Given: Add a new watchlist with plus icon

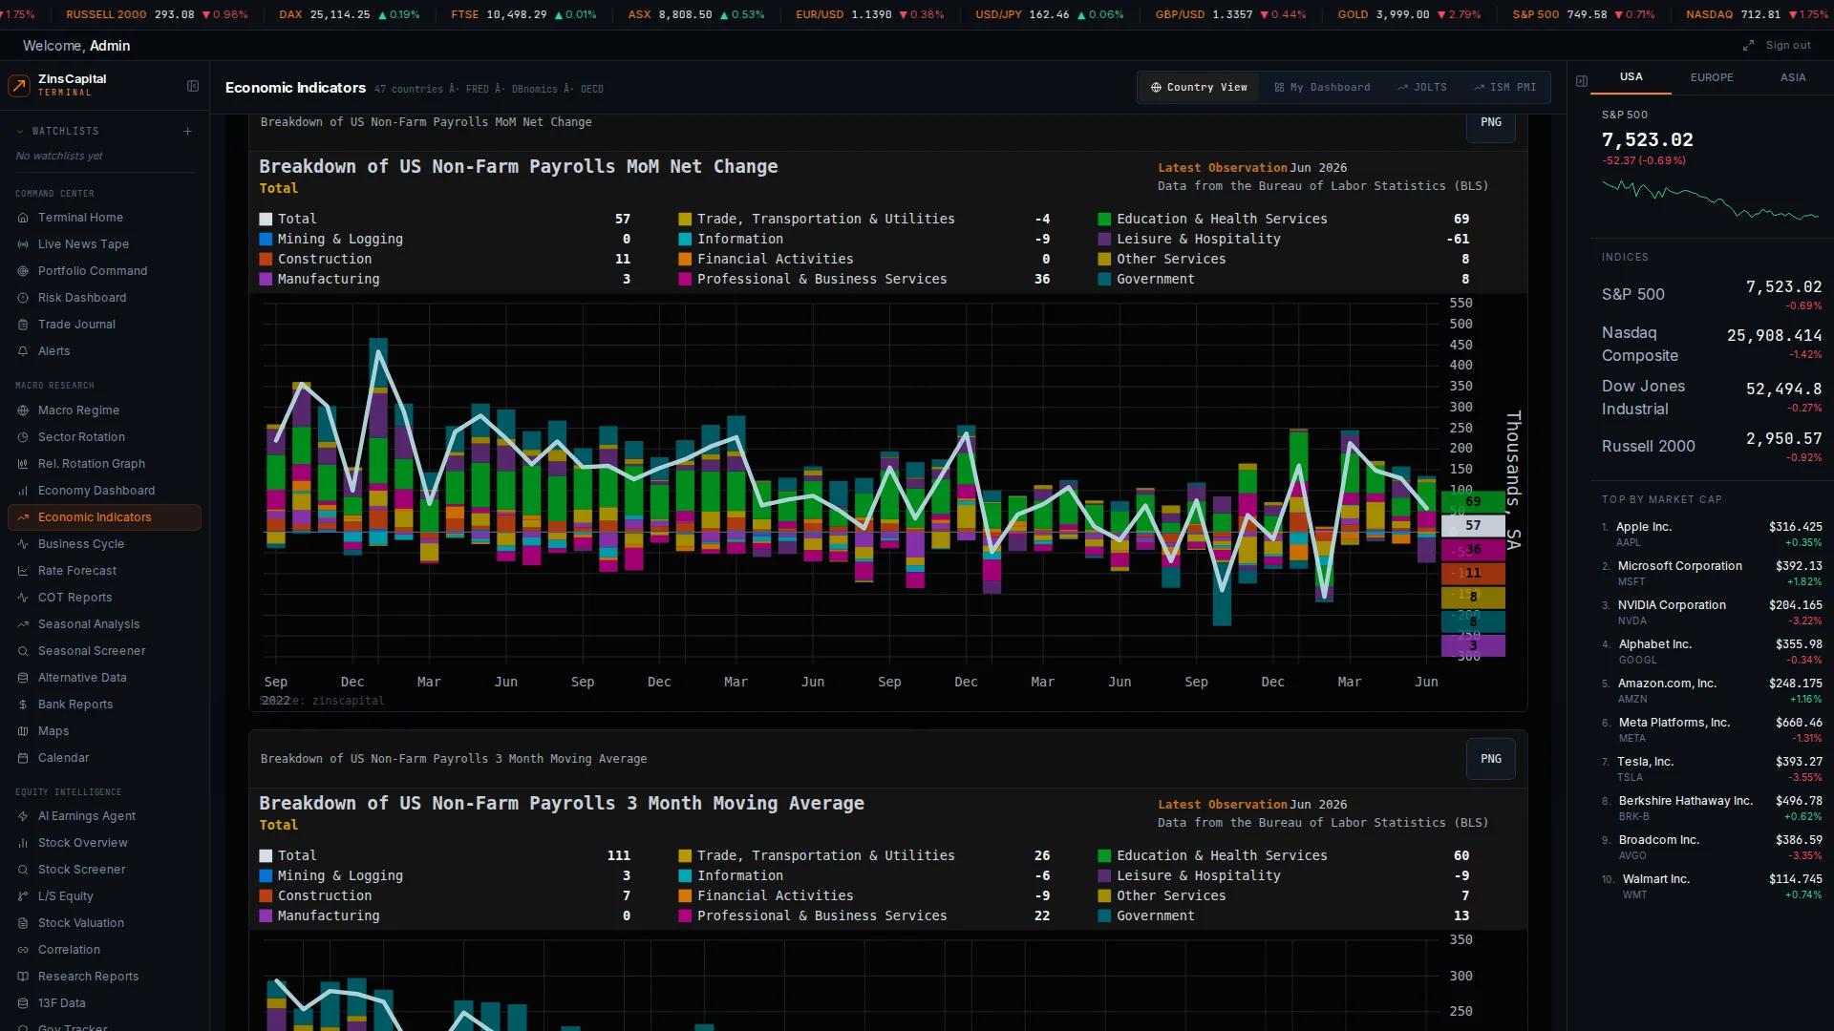Looking at the screenshot, I should (187, 132).
